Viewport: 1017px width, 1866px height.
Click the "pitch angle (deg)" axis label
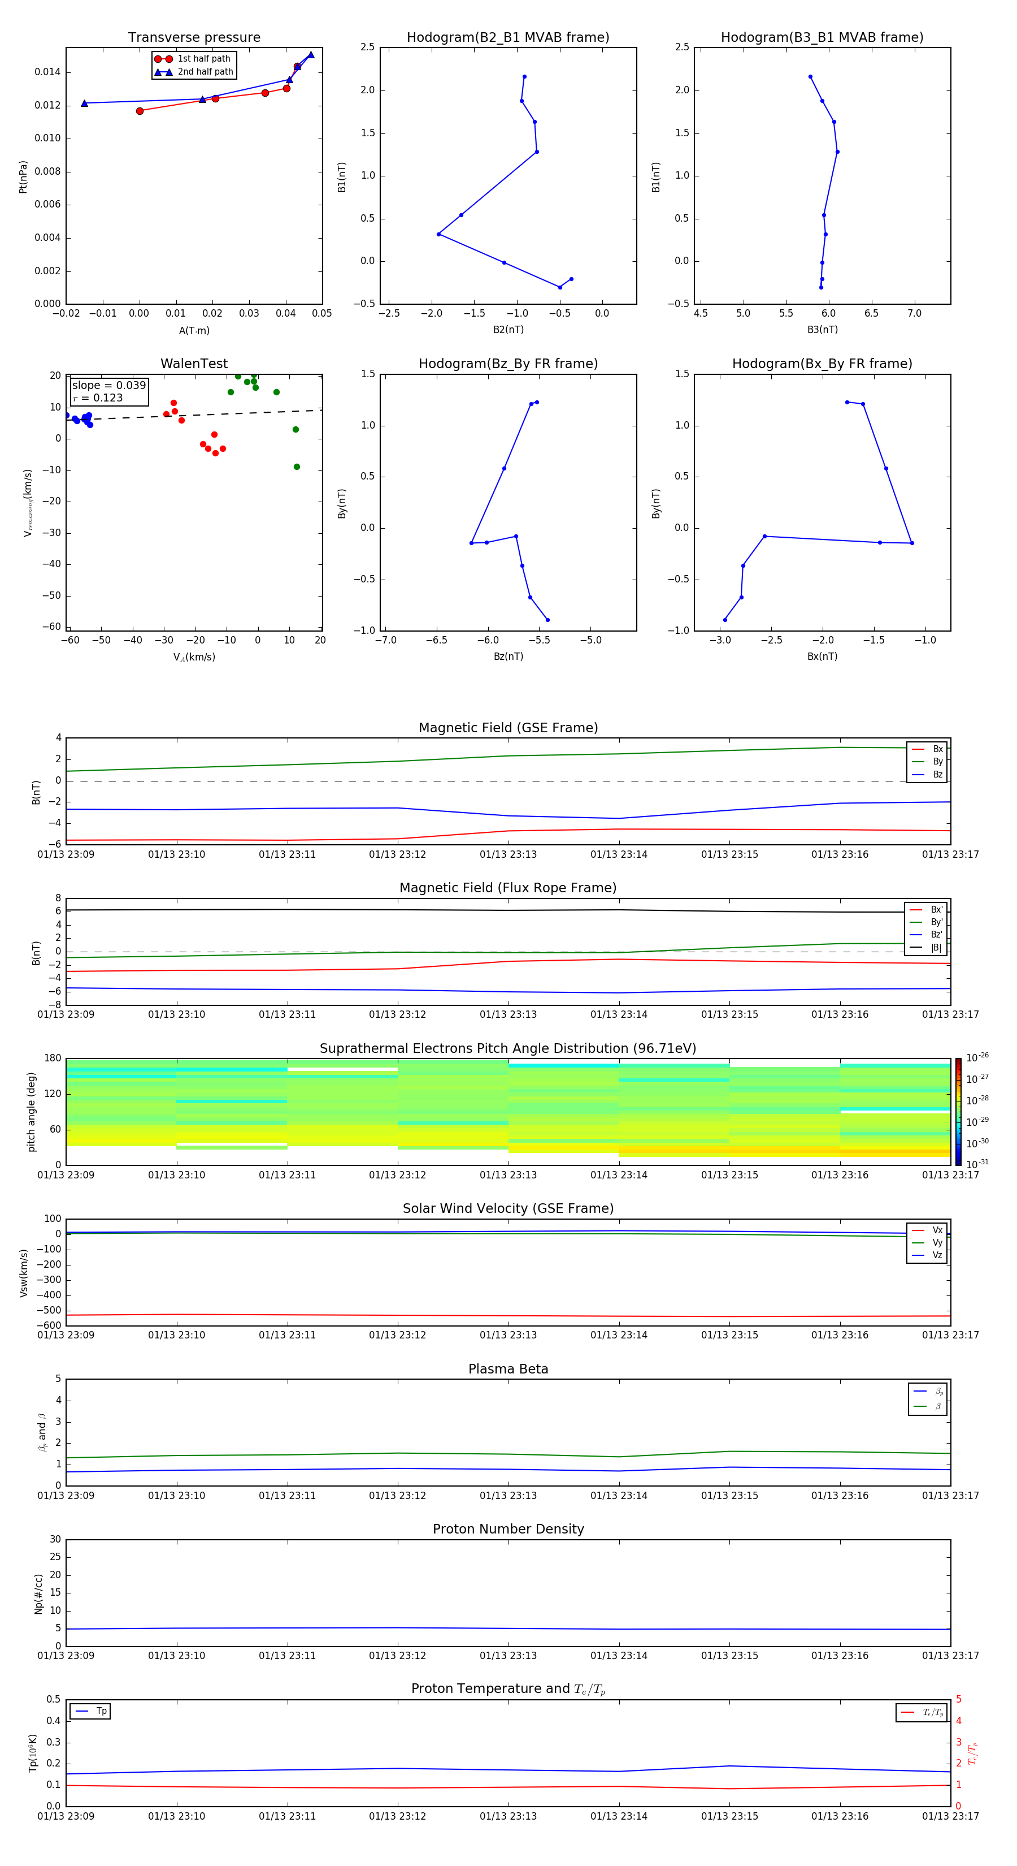pyautogui.click(x=31, y=1112)
